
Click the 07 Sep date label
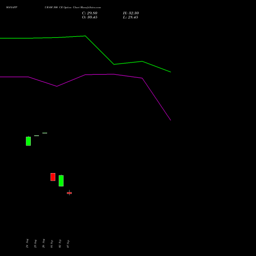pyautogui.click(x=68, y=244)
